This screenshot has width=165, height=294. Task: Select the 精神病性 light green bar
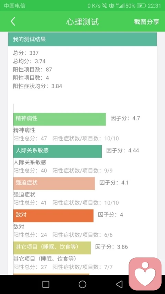click(x=59, y=119)
